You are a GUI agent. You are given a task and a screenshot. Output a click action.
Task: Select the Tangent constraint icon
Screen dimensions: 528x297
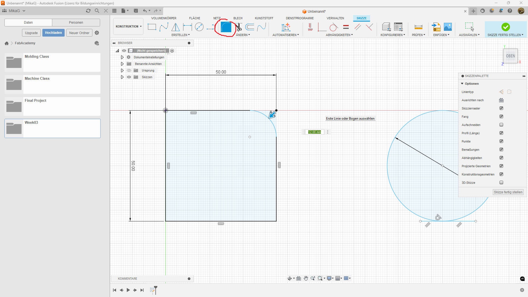(334, 27)
